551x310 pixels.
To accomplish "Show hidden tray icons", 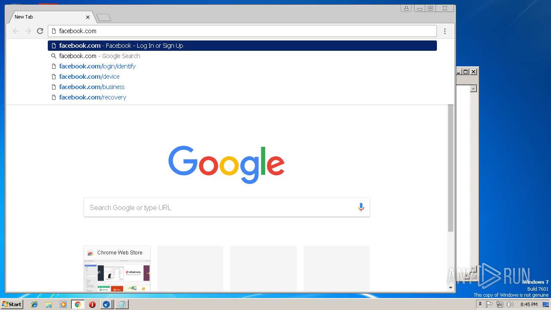I will pos(480,304).
